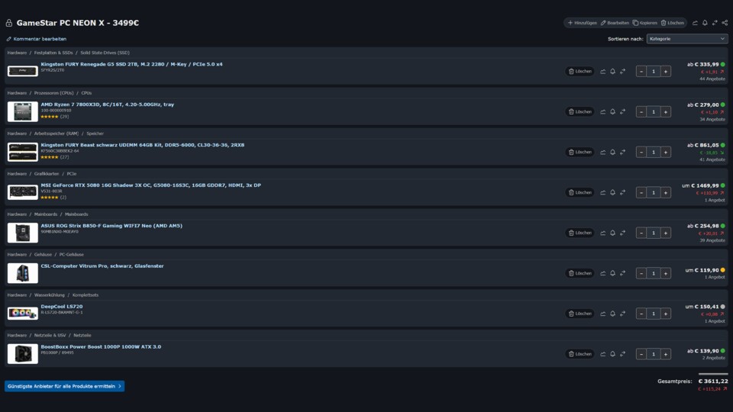This screenshot has width=733, height=412.
Task: Click the AMD Ryzen 7 7800X3D product thumbnail
Action: tap(22, 111)
